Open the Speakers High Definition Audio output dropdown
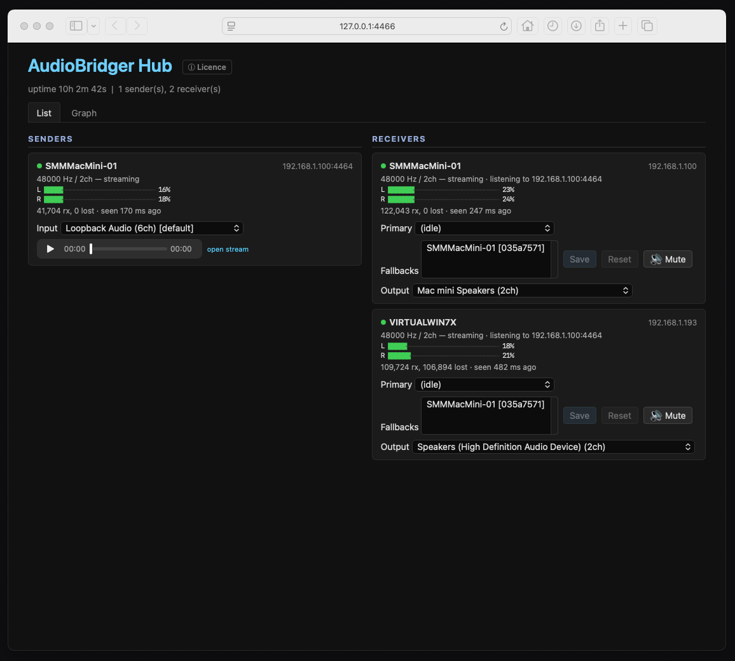The width and height of the screenshot is (735, 661). click(x=553, y=447)
